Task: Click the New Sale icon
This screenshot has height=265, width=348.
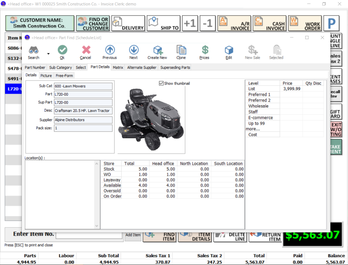Action: pos(253,50)
